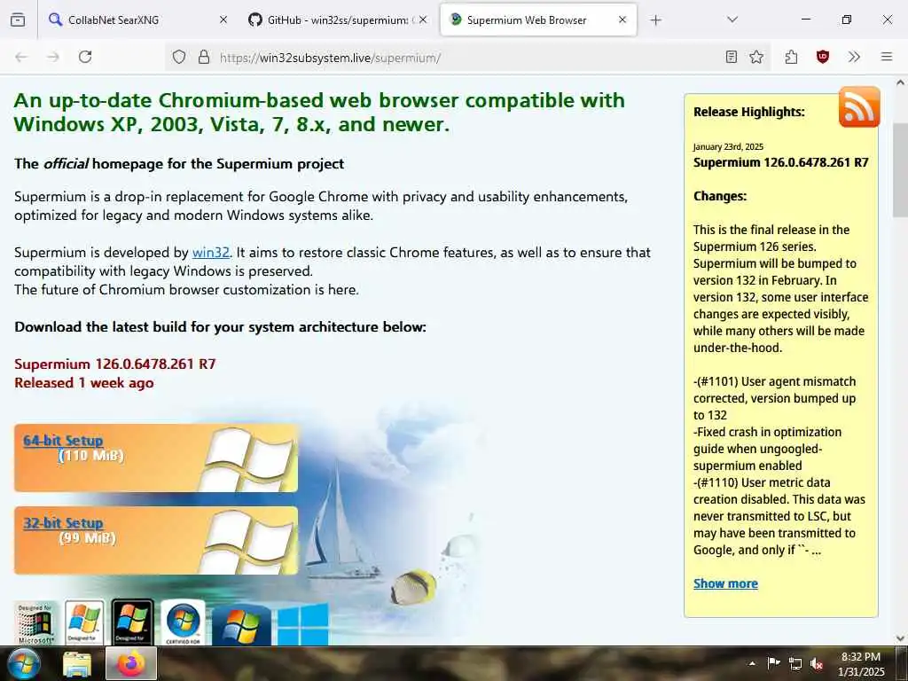908x681 pixels.
Task: Click Windows XP compatibility logo
Action: click(x=84, y=622)
